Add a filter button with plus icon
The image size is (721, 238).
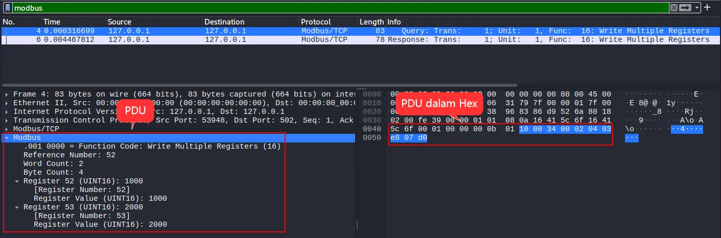(x=707, y=8)
